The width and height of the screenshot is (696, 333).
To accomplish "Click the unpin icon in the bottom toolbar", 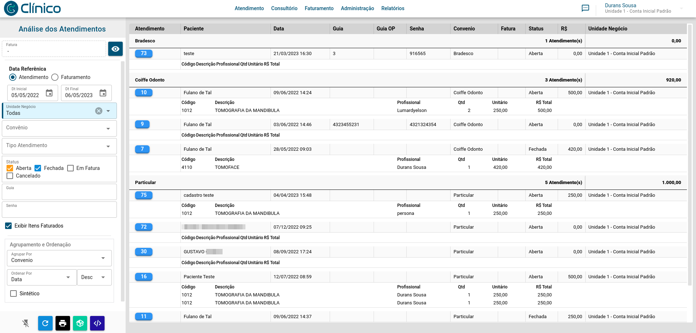I will click(26, 323).
